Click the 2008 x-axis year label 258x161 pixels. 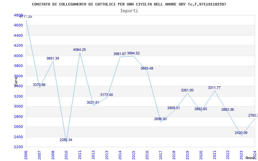pos(53,155)
